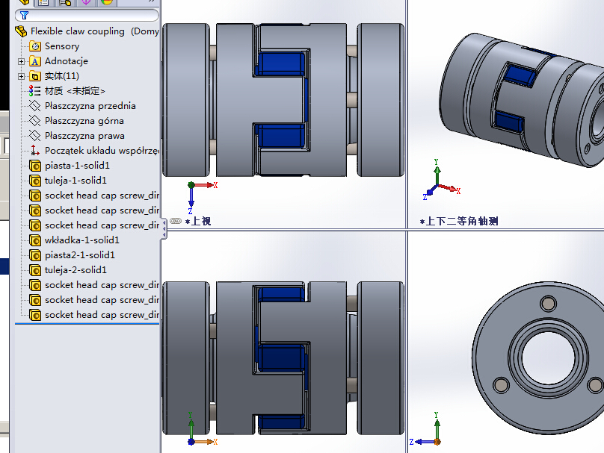This screenshot has height=453, width=604.
Task: Click the panel collapse handle on the tree edge
Action: (x=164, y=229)
